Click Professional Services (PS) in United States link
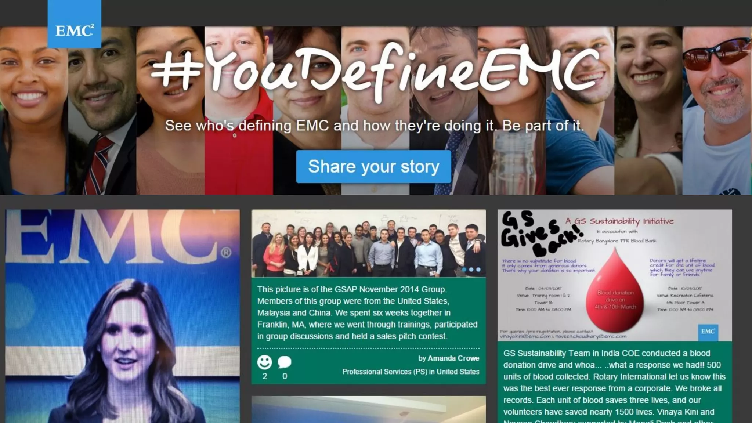Viewport: 752px width, 423px height. point(411,372)
